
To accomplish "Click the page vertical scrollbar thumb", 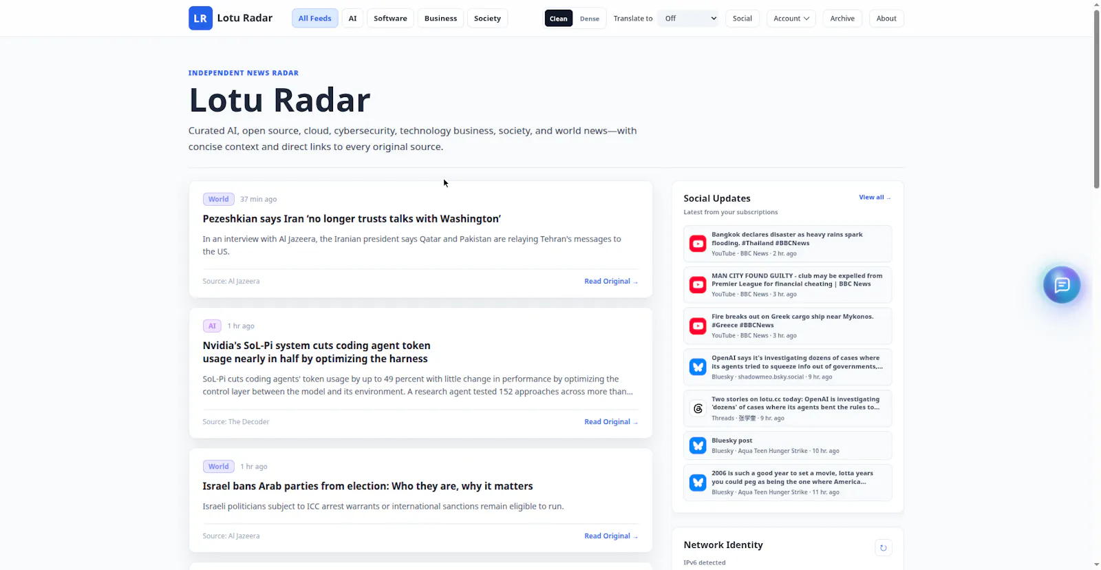I will [1097, 98].
